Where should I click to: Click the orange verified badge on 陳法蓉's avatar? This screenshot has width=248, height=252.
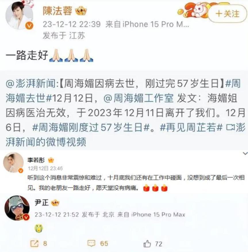point(29,26)
